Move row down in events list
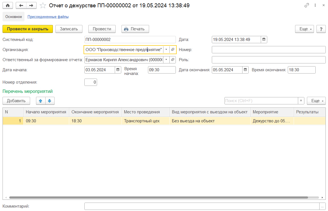This screenshot has width=328, height=211. click(x=50, y=101)
